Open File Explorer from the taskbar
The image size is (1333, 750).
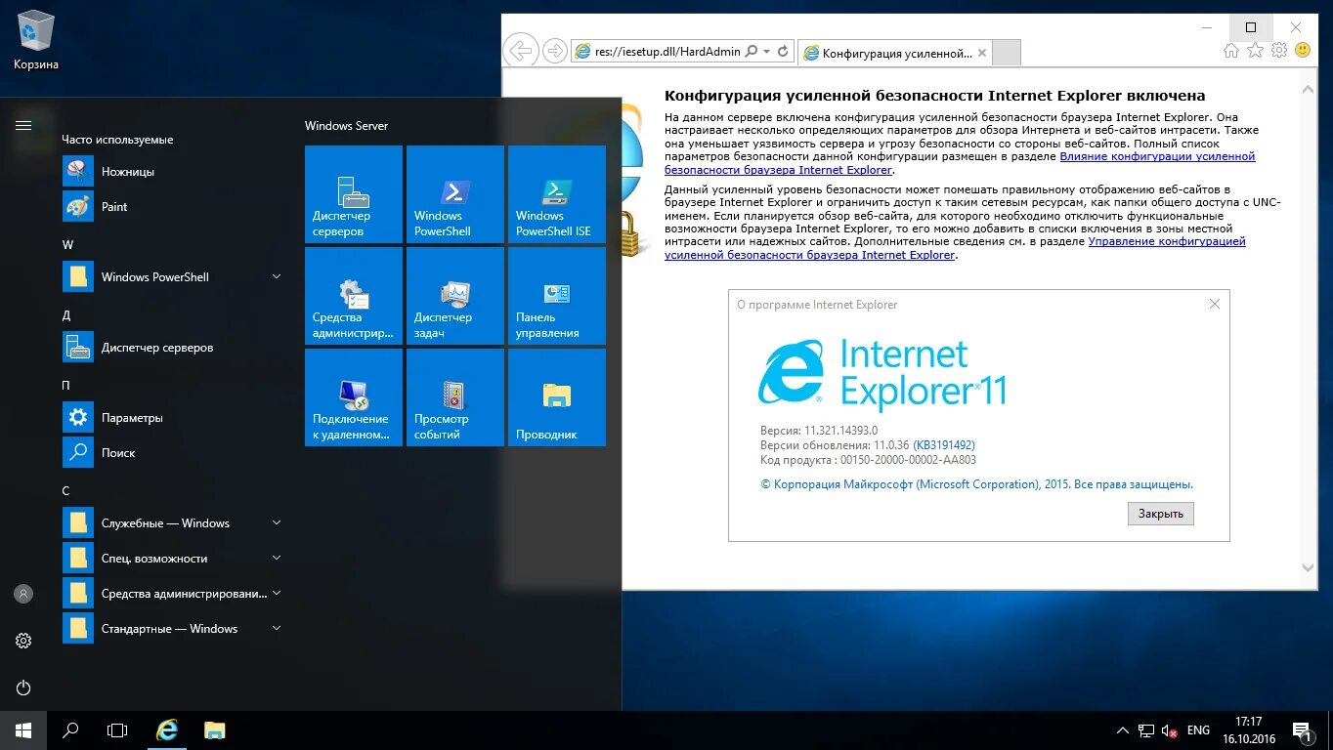point(215,729)
